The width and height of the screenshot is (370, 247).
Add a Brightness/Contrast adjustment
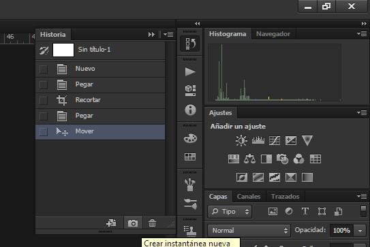pyautogui.click(x=241, y=140)
